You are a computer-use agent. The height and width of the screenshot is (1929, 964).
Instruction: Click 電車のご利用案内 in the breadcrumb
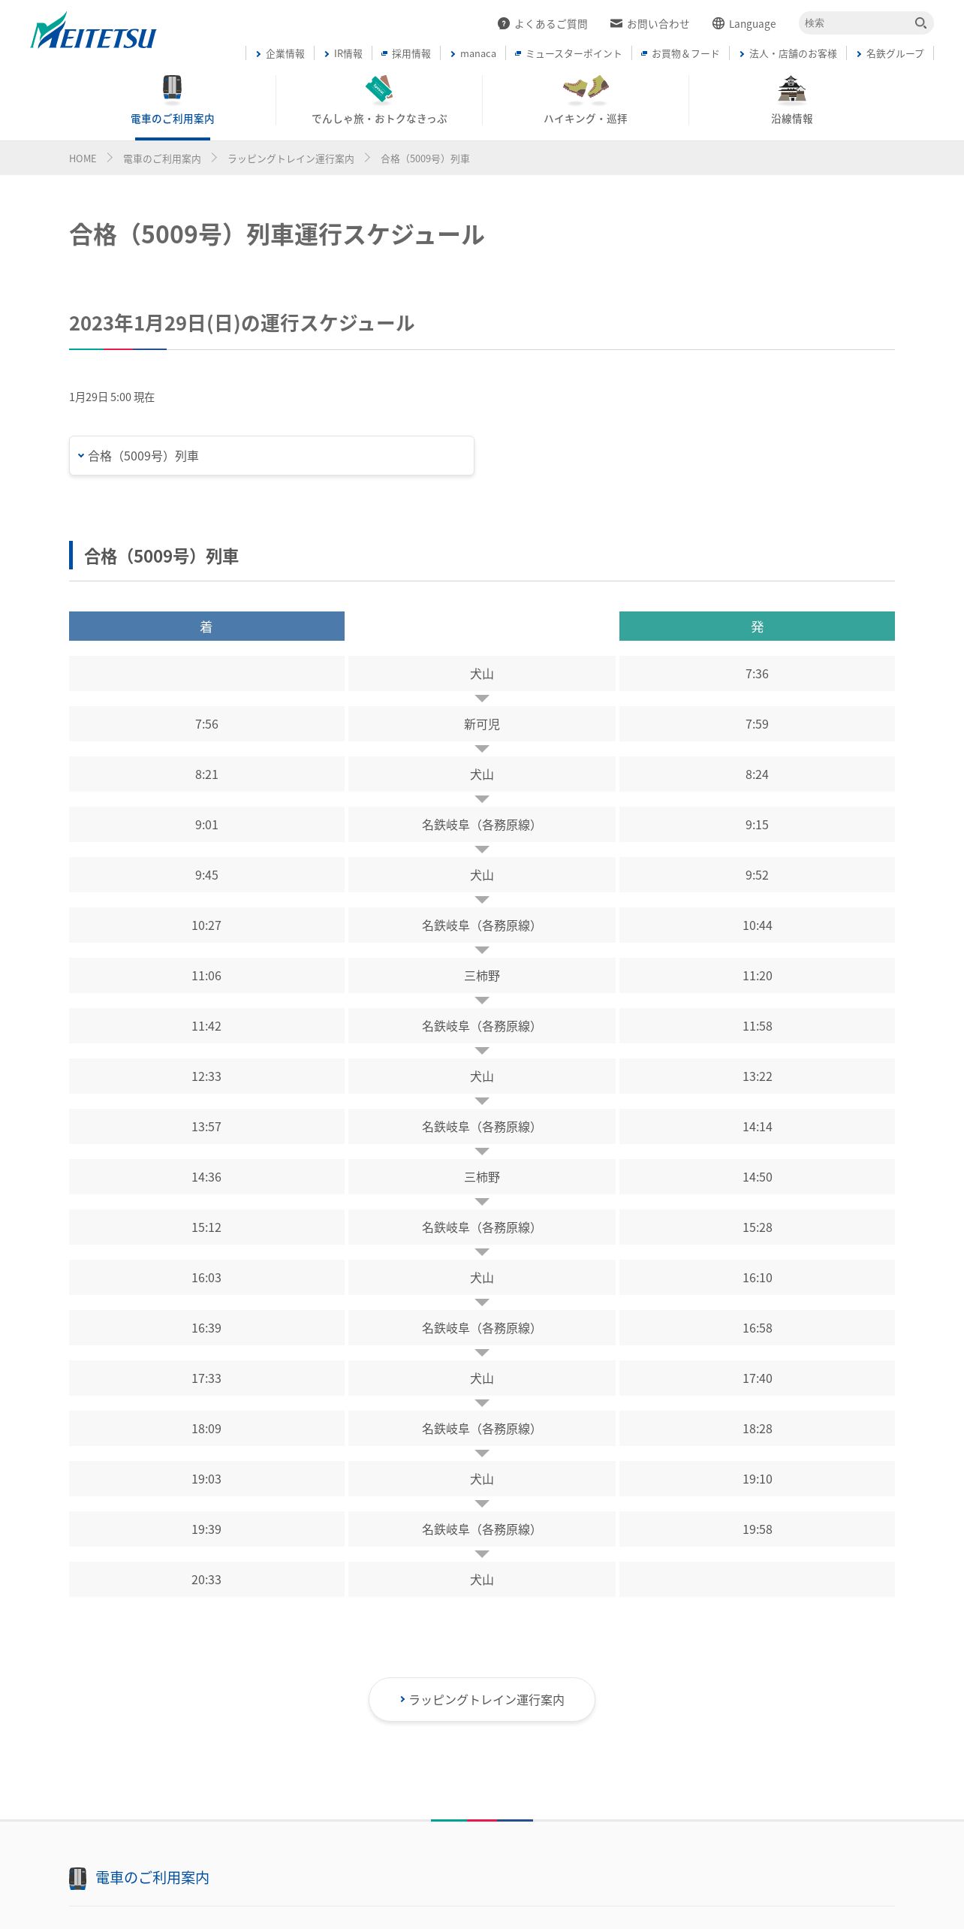pos(162,158)
